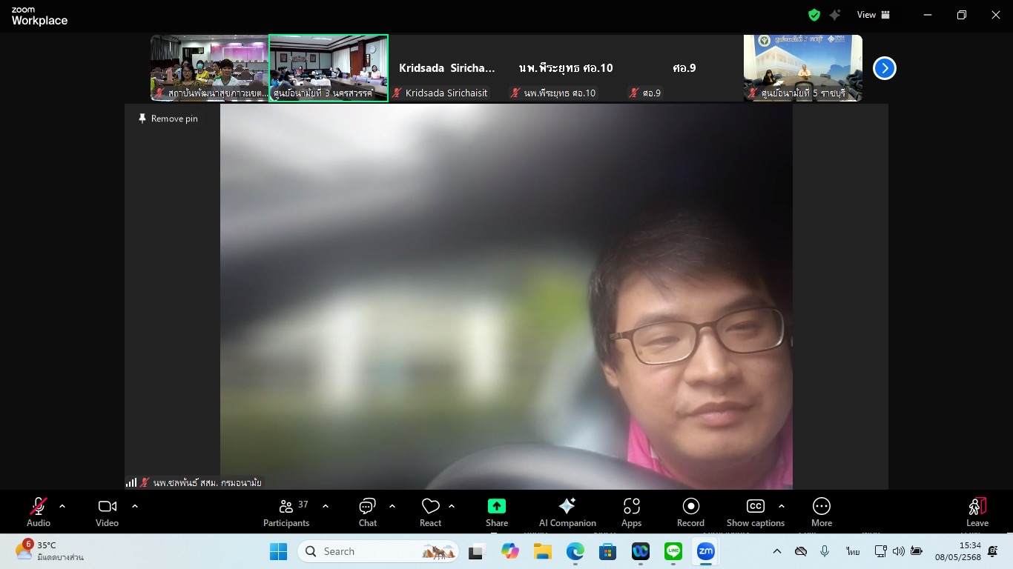Open the notification bell in tray

993,551
